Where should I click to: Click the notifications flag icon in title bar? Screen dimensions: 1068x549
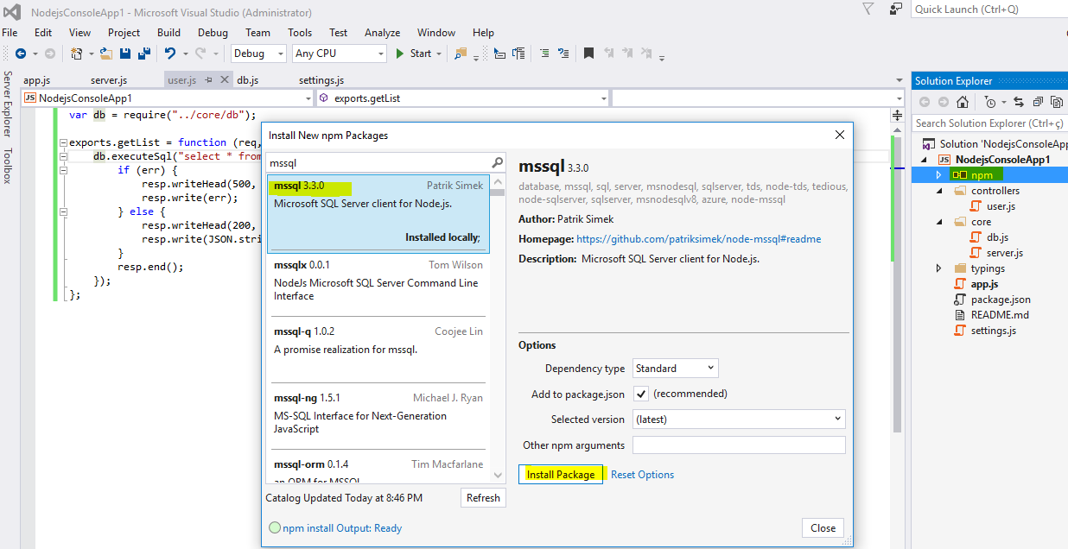(868, 9)
